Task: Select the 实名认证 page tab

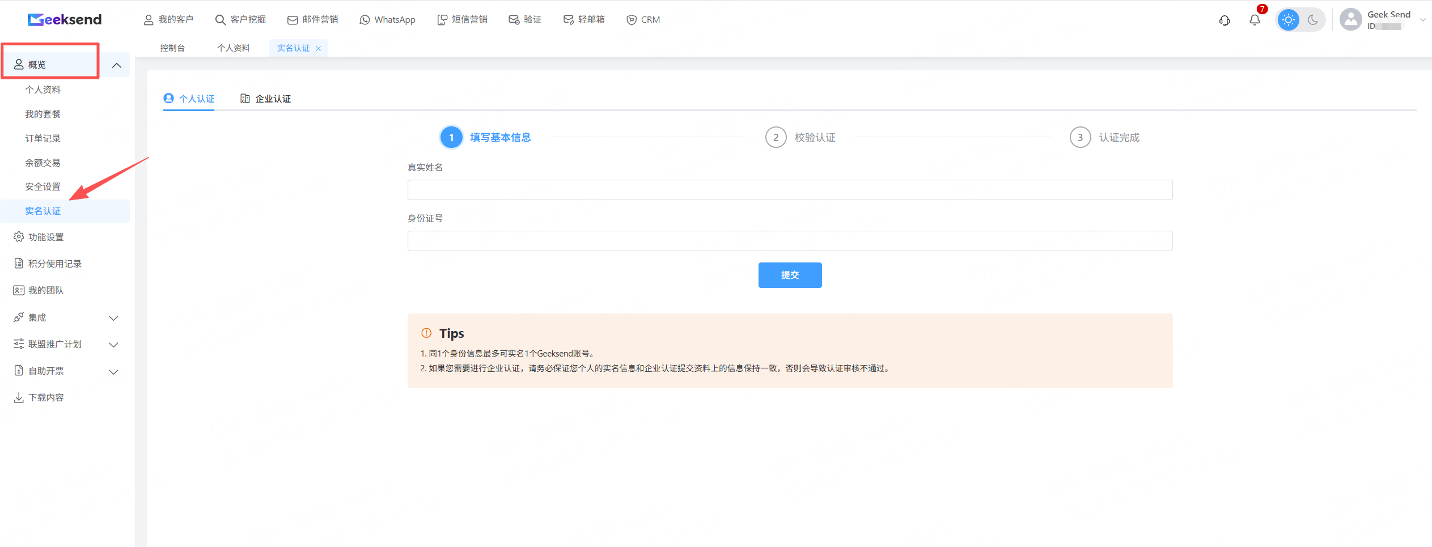Action: (x=293, y=48)
